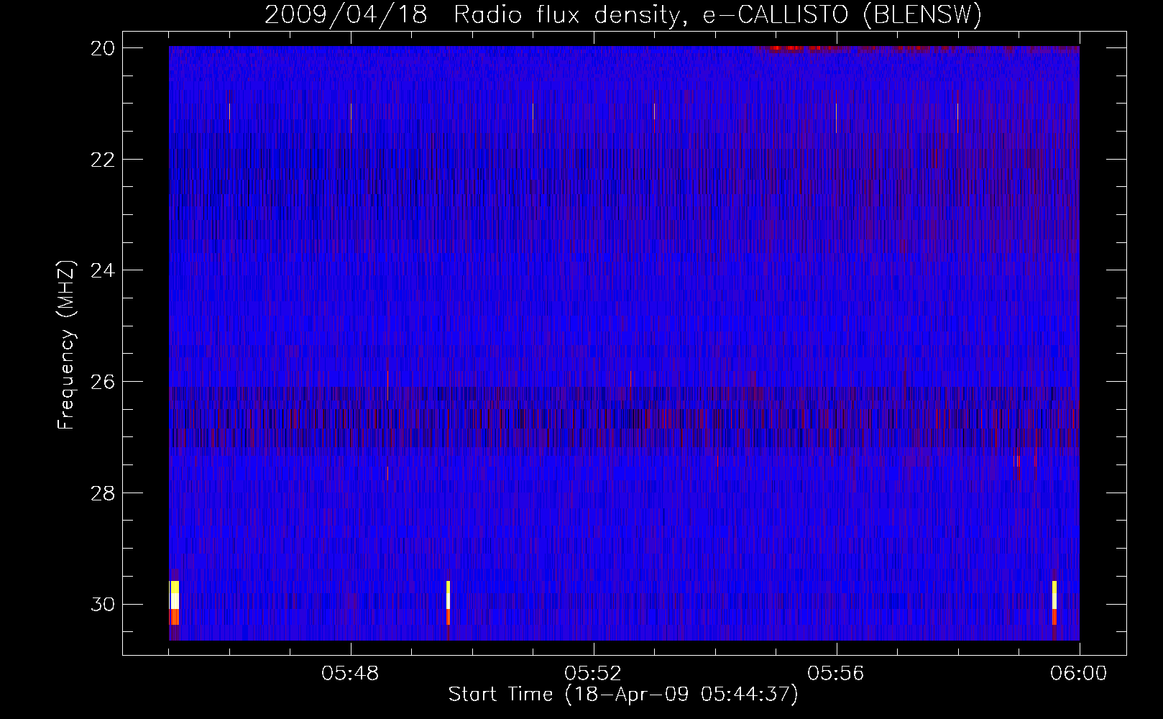Screen dimensions: 1163x719
Task: Click the 30 frequency tick label
Action: tap(103, 605)
